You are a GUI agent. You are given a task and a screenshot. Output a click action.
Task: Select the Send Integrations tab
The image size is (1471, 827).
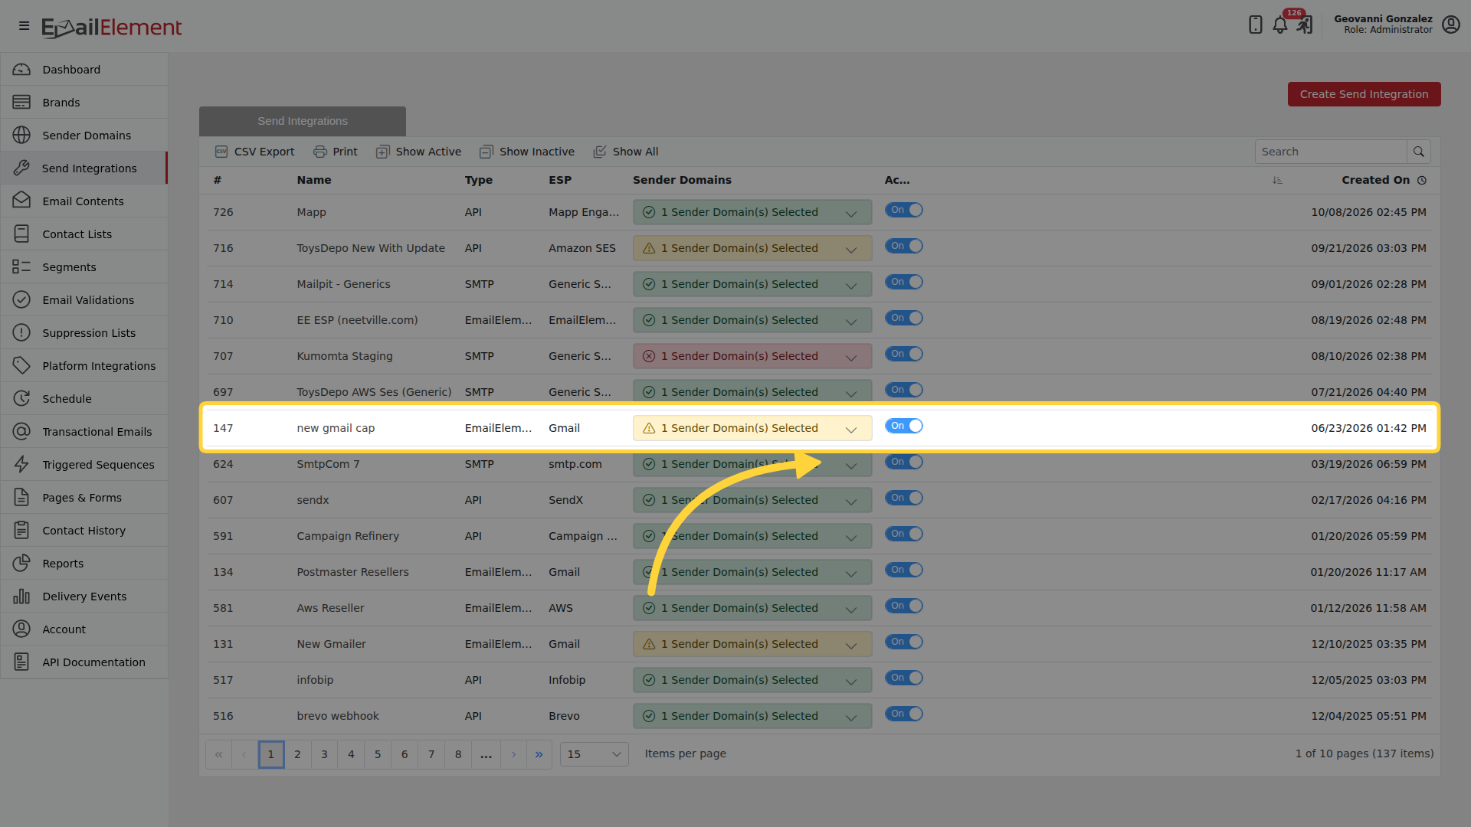(303, 121)
